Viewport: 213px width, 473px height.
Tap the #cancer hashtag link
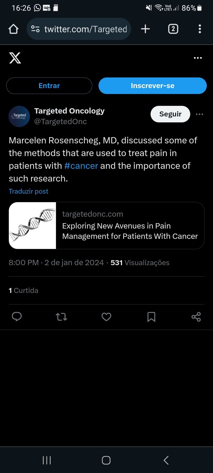[81, 166]
